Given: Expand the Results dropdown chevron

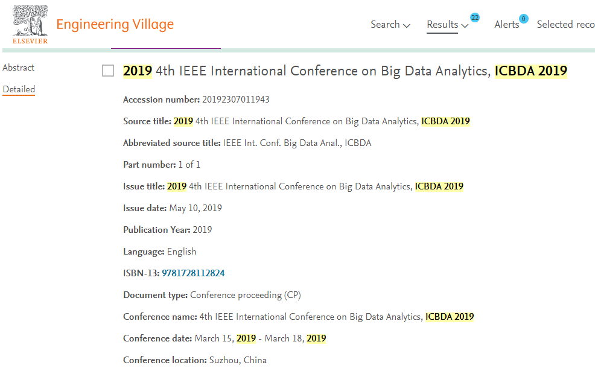Looking at the screenshot, I should [x=465, y=26].
